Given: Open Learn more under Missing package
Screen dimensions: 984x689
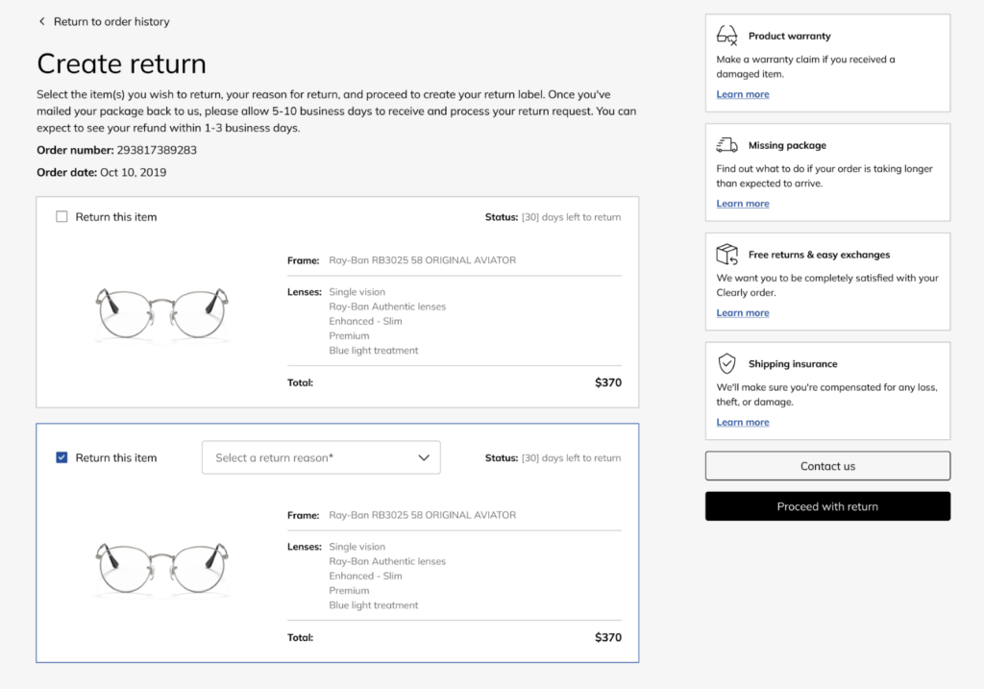Looking at the screenshot, I should 743,204.
